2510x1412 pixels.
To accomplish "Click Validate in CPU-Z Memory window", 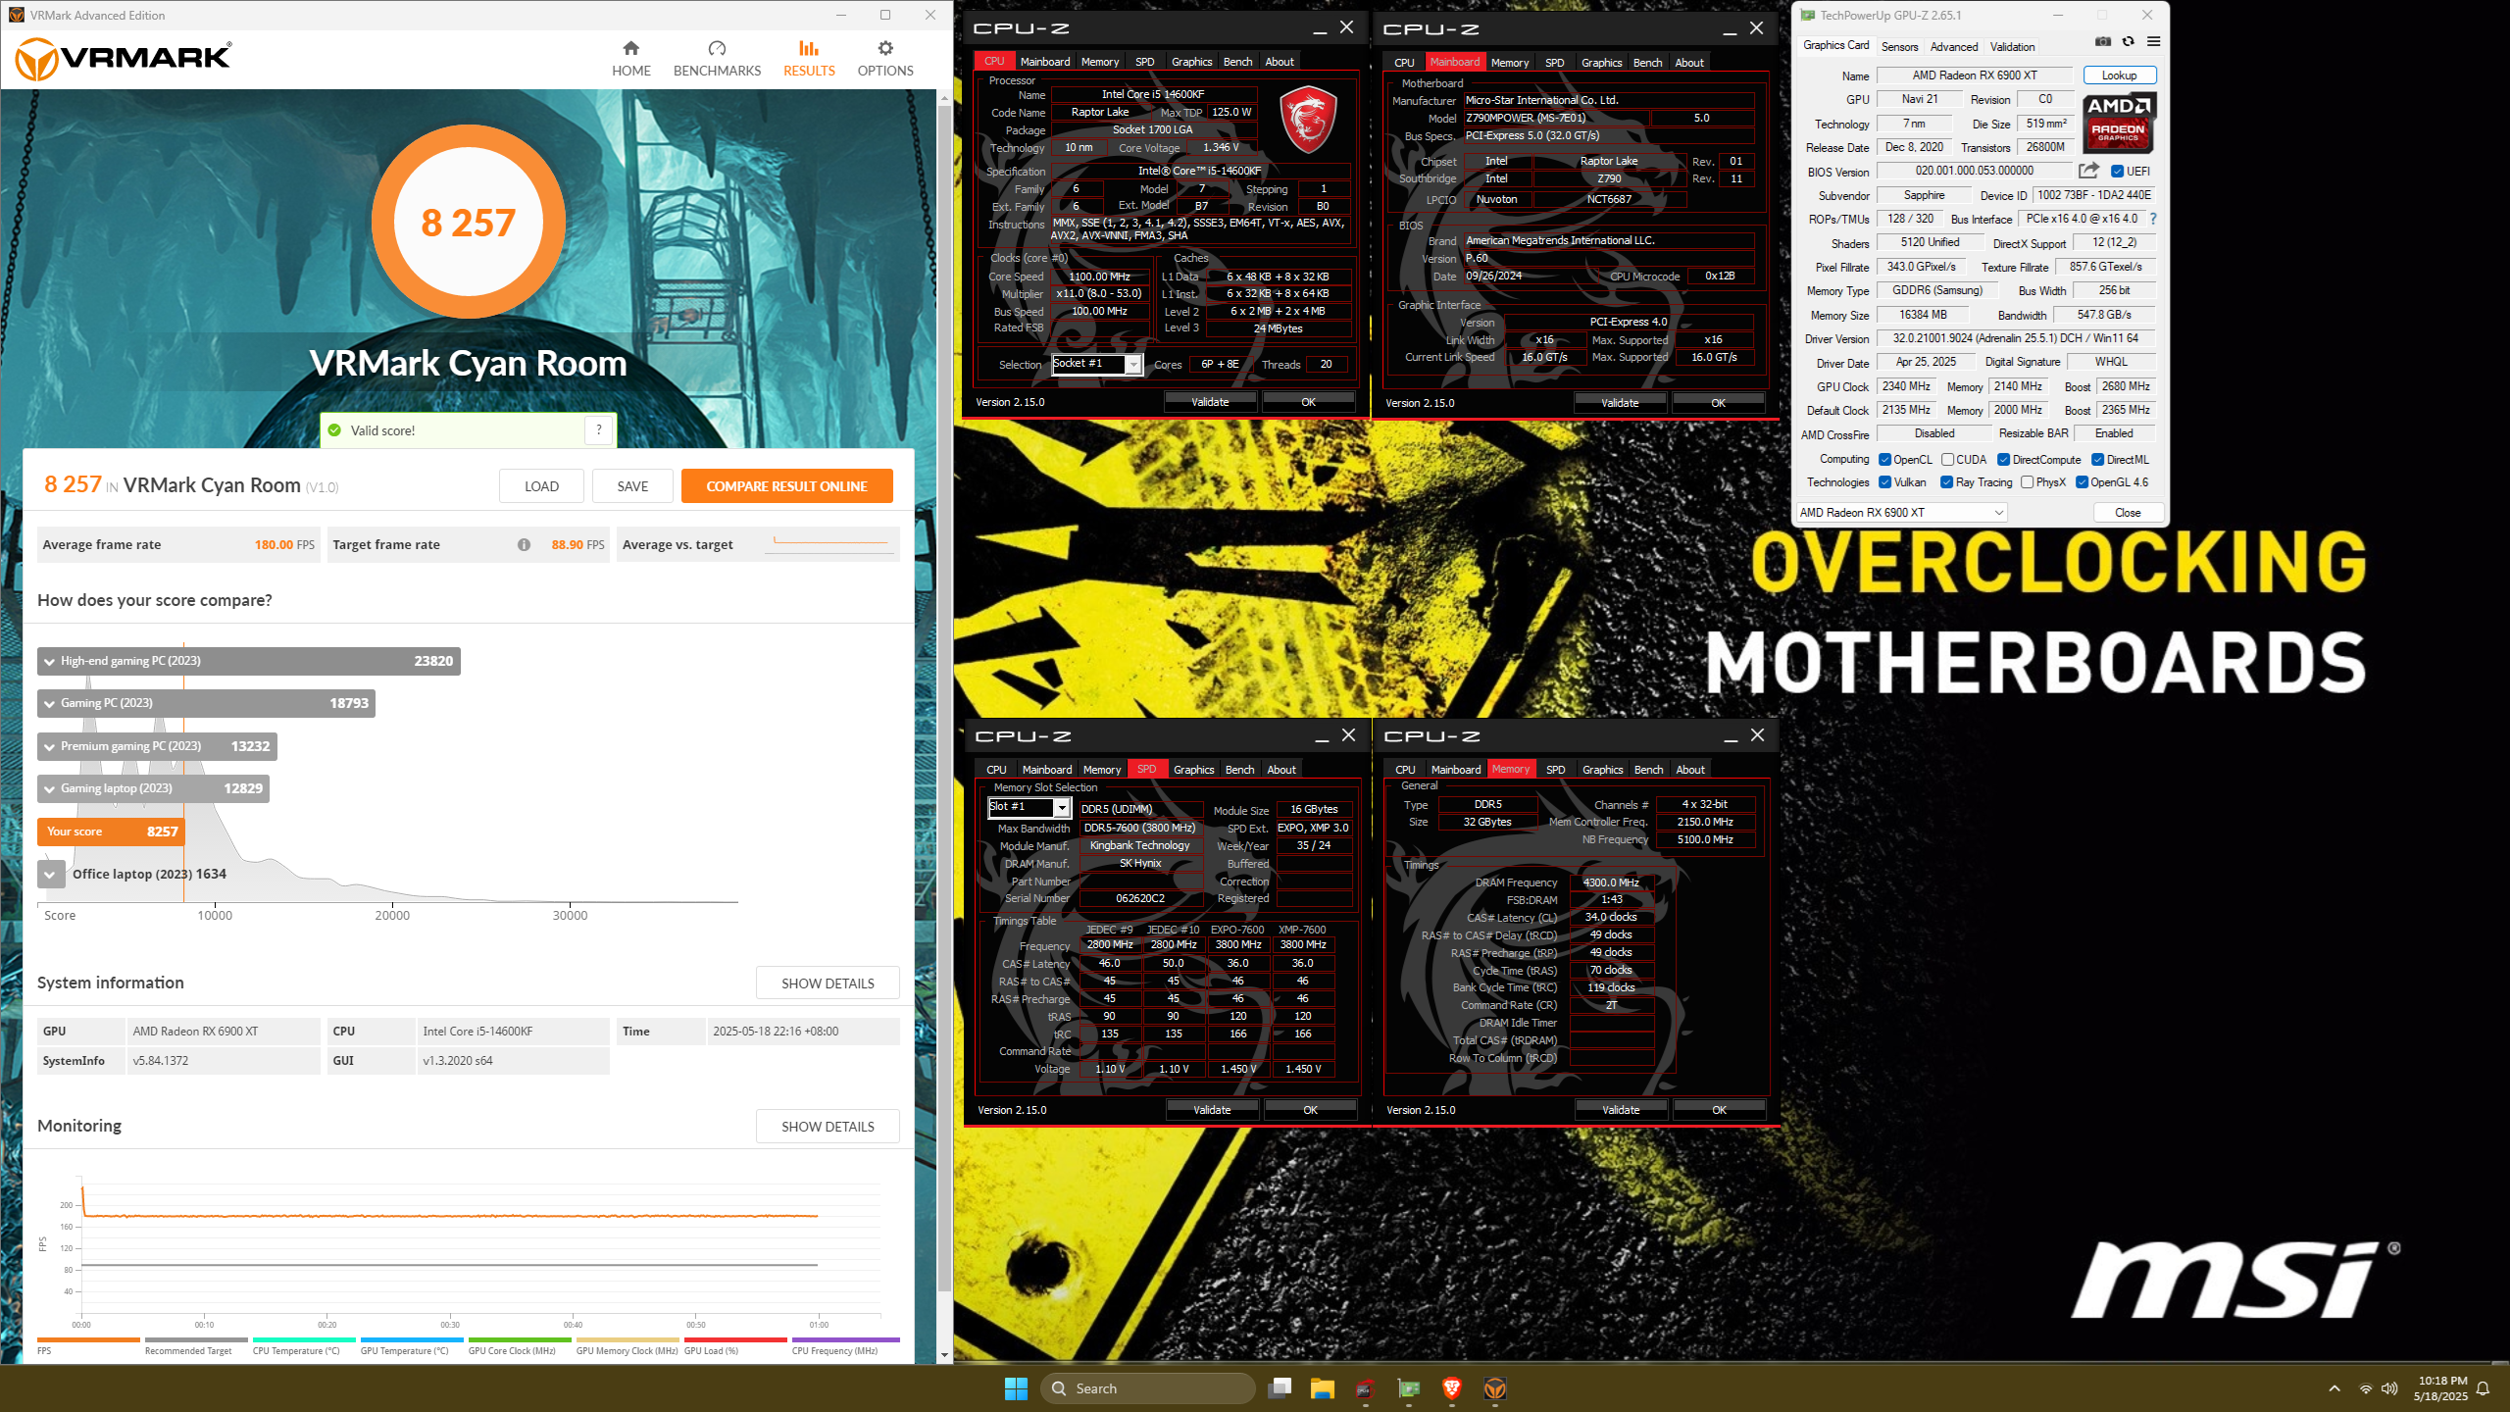I will pos(1620,1110).
